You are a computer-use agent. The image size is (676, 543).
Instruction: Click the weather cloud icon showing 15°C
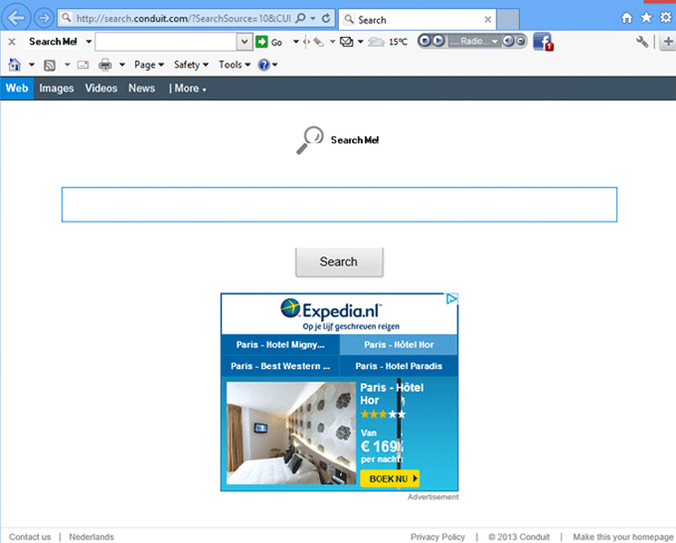point(377,42)
